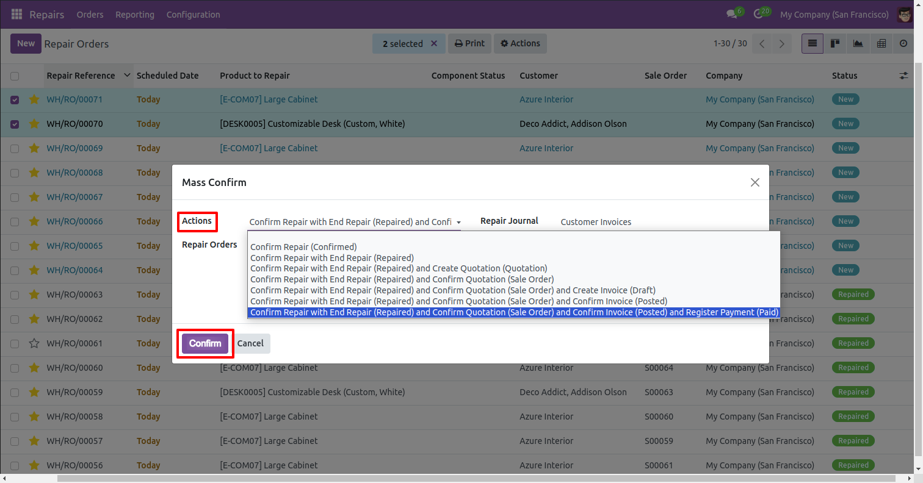Open the Configuration menu
The image size is (923, 483).
coord(193,14)
